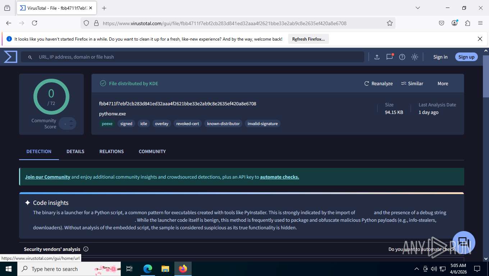Click the overlay tag
The image size is (489, 276).
[x=161, y=124]
